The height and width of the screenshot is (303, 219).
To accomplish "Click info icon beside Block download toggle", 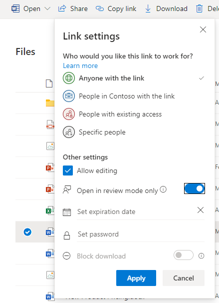I will click(x=201, y=256).
